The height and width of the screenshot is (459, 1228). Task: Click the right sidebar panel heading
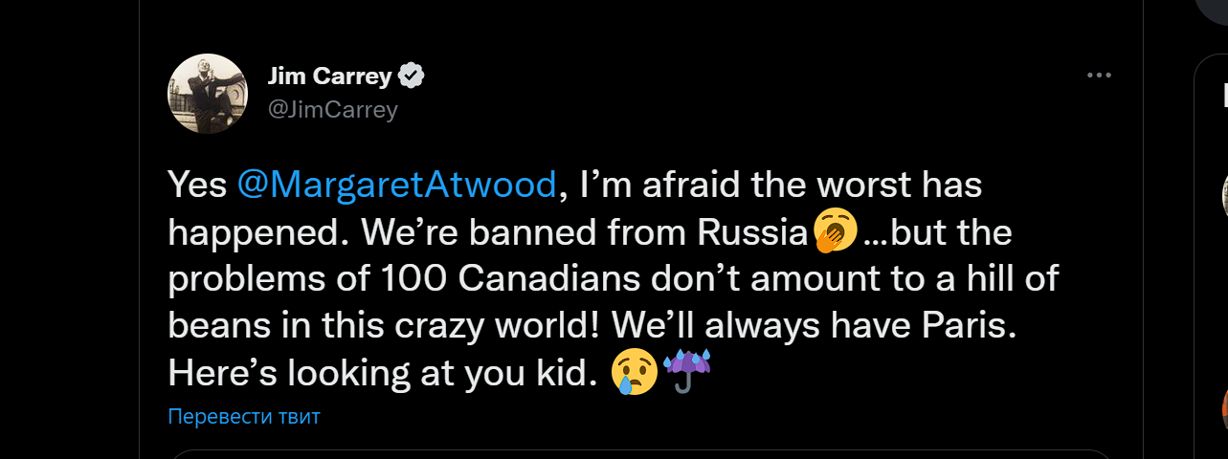click(x=1224, y=94)
